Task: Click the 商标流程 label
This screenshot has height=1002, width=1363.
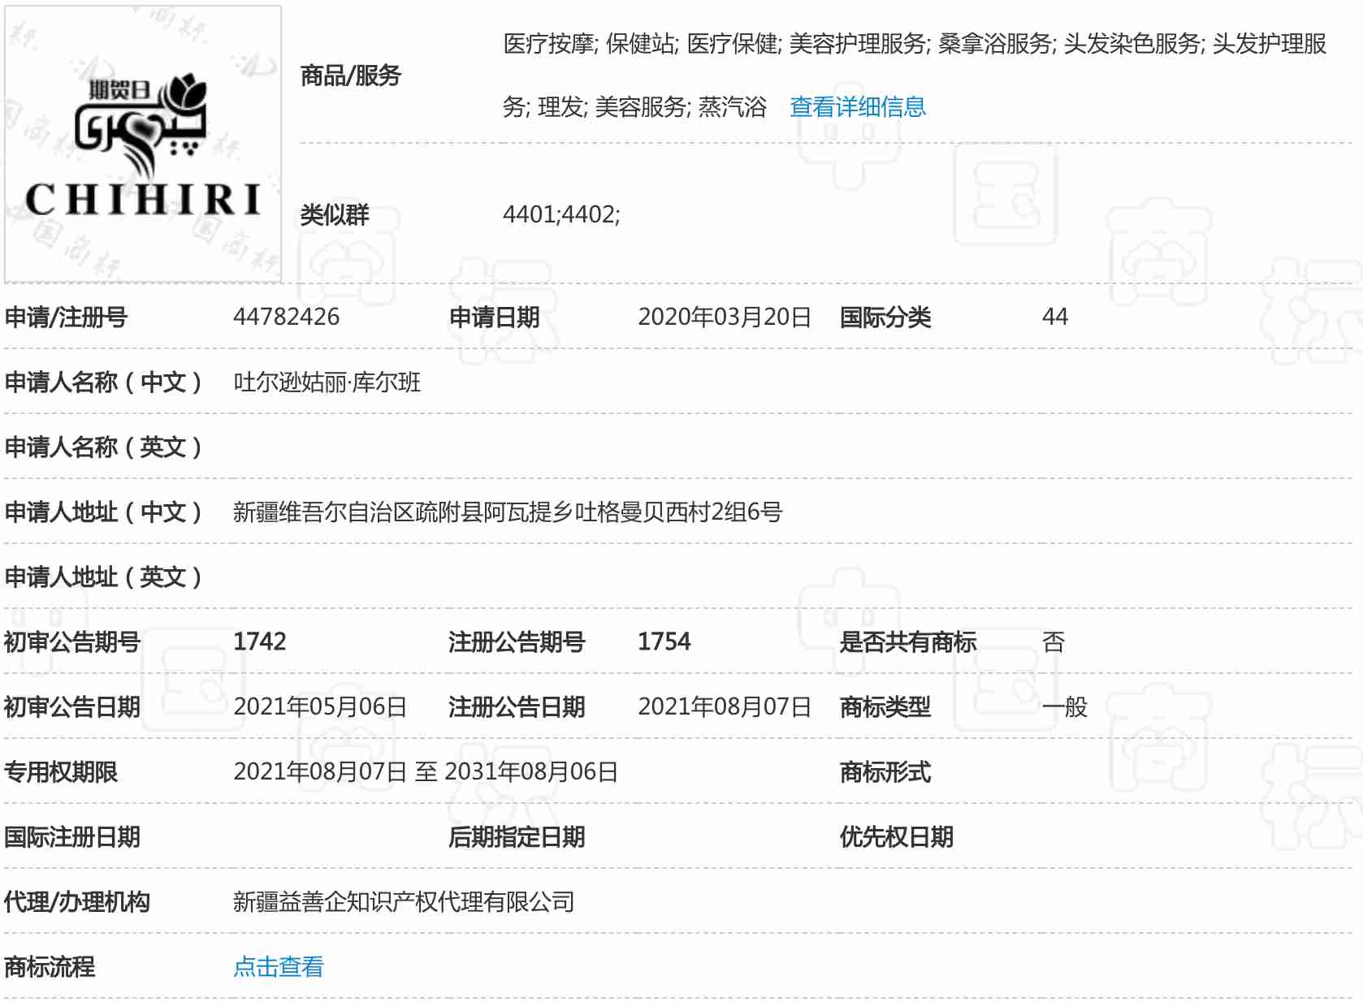Action: click(x=50, y=966)
